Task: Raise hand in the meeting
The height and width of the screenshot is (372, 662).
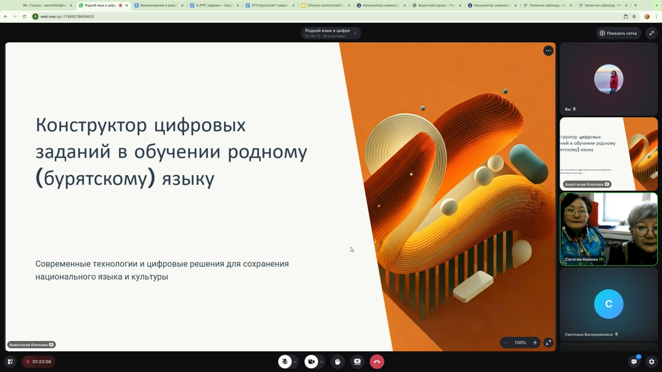Action: tap(338, 362)
